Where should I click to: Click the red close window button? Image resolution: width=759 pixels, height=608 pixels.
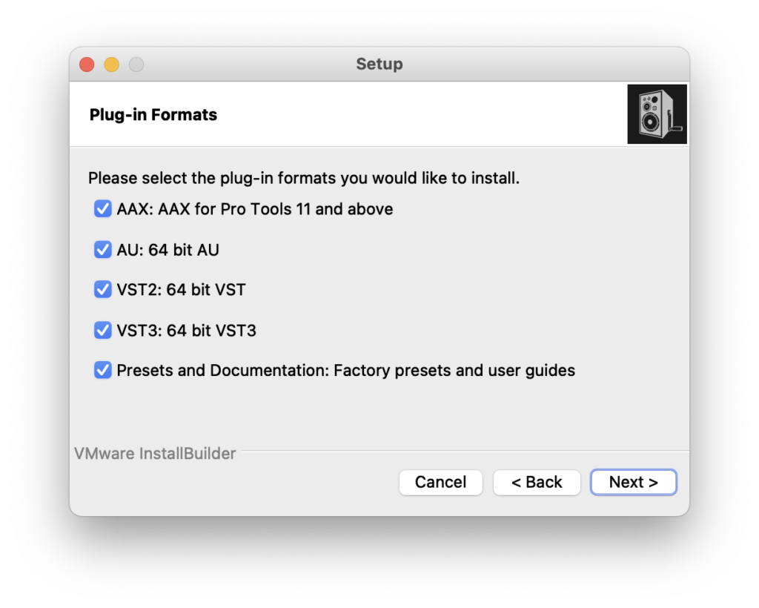[x=87, y=65]
